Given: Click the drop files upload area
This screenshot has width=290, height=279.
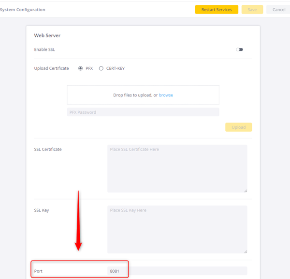Looking at the screenshot, I should pyautogui.click(x=143, y=95).
